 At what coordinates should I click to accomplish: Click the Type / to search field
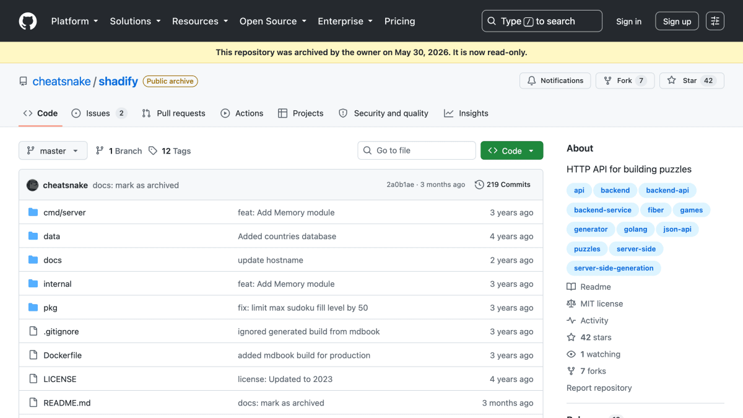(542, 21)
